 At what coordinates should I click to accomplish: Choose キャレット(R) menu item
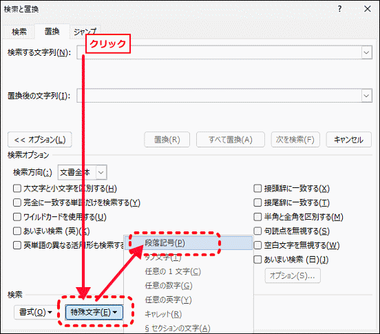[x=189, y=314]
